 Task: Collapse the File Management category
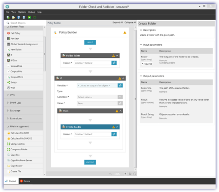point(8,127)
